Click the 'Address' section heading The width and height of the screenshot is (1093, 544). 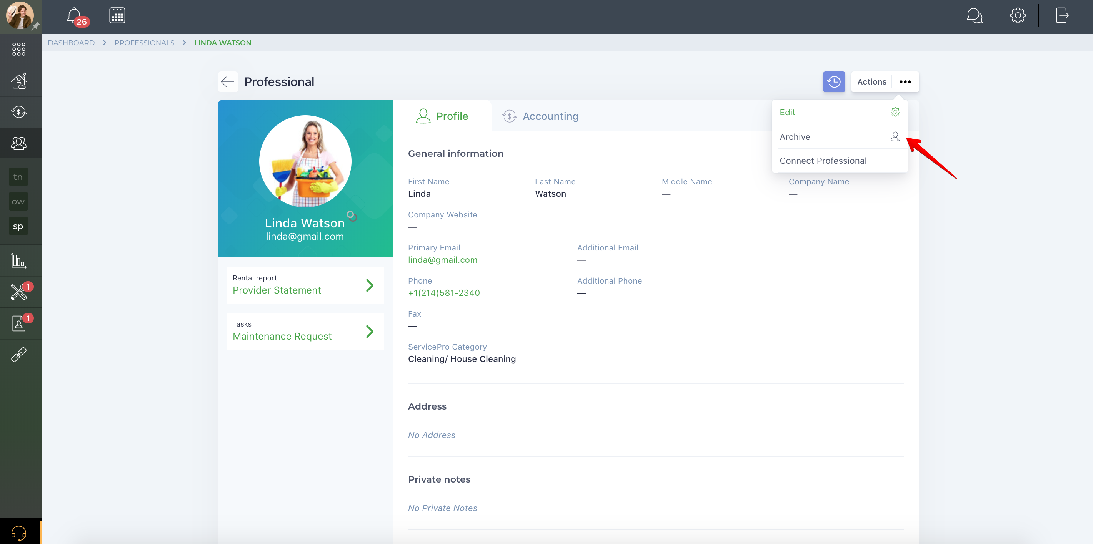pyautogui.click(x=427, y=406)
